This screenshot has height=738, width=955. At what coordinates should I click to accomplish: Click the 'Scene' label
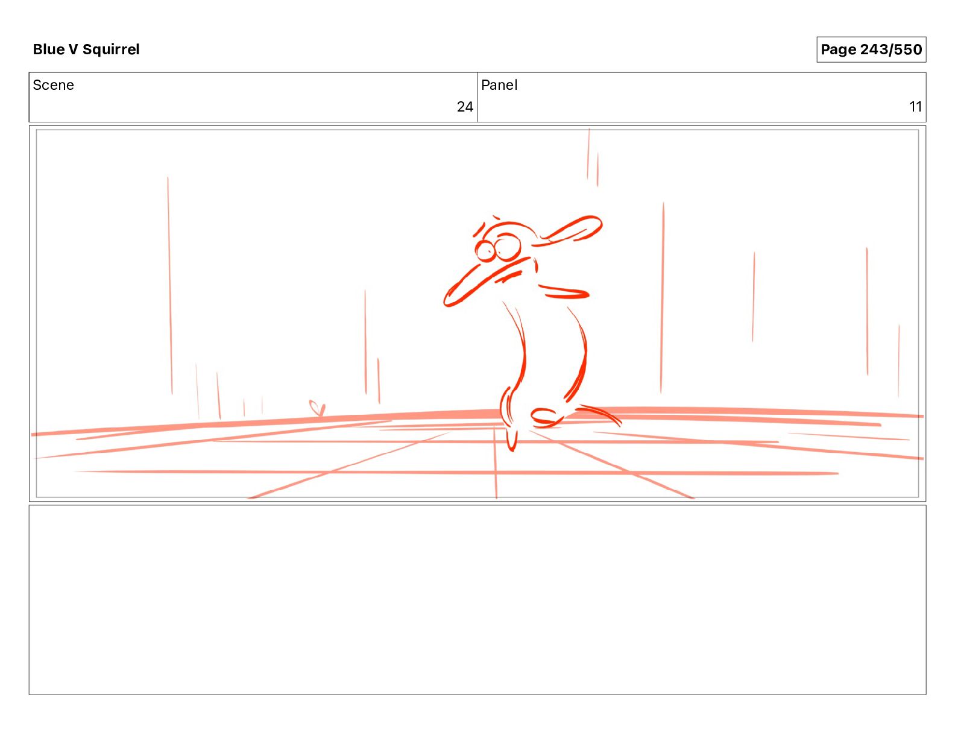(53, 85)
